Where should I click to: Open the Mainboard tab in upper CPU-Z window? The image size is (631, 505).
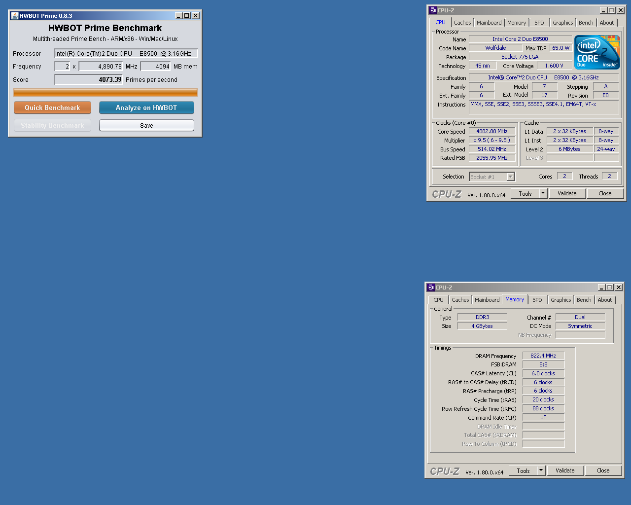(489, 23)
